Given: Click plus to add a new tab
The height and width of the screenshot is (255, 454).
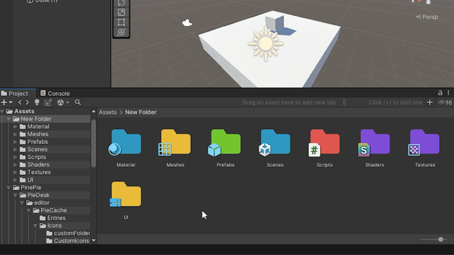Looking at the screenshot, I should 429,102.
